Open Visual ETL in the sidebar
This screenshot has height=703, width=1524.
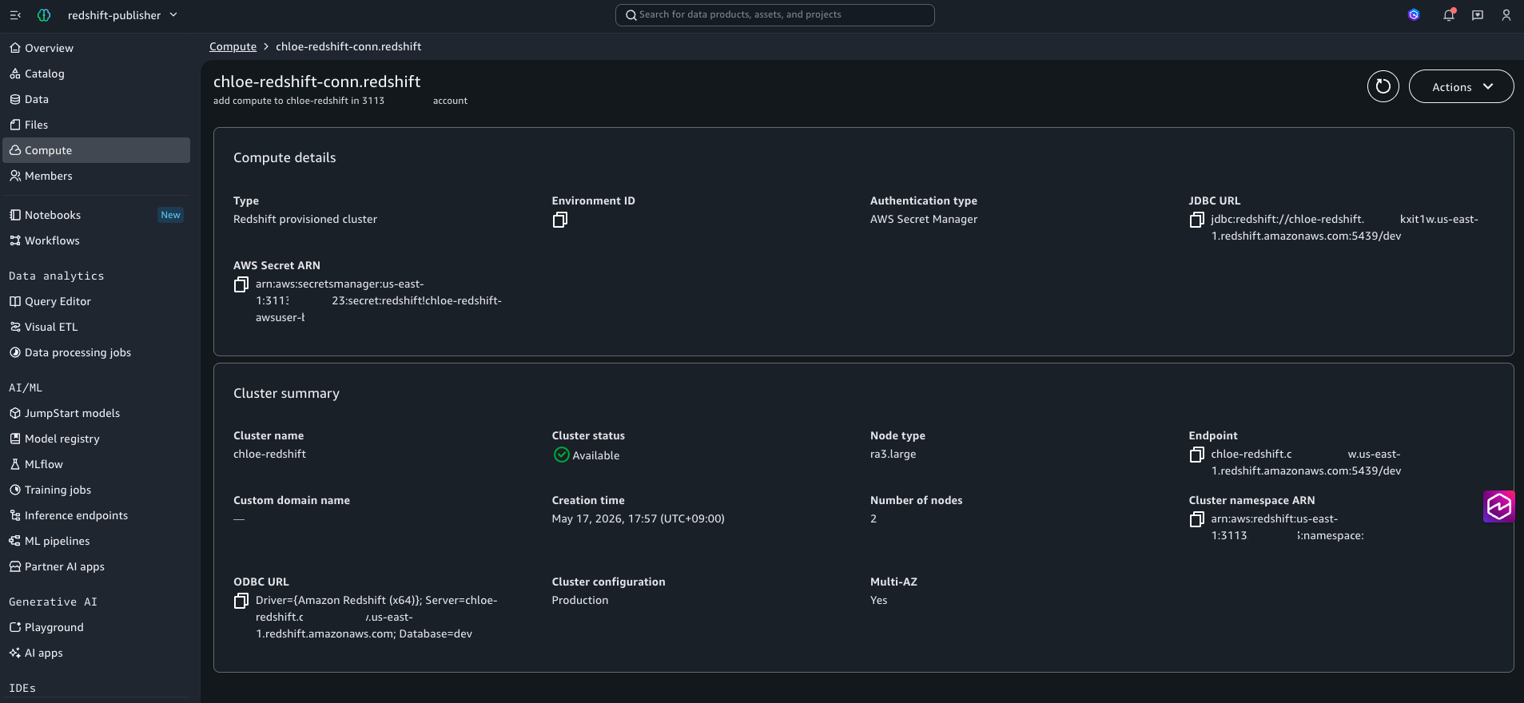click(x=96, y=327)
